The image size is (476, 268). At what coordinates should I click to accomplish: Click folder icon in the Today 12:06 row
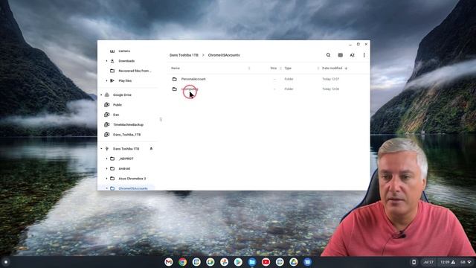pos(175,89)
